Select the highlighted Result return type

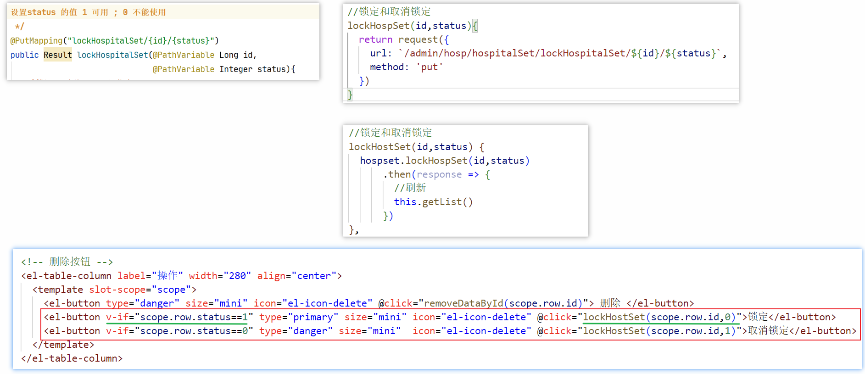tap(58, 55)
